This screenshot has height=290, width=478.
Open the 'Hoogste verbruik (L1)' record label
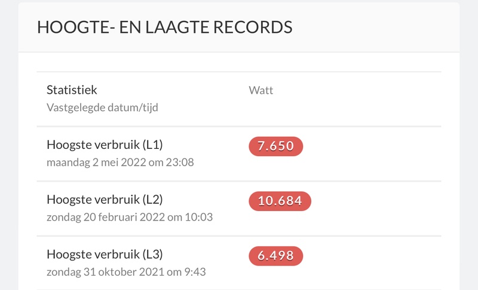105,145
